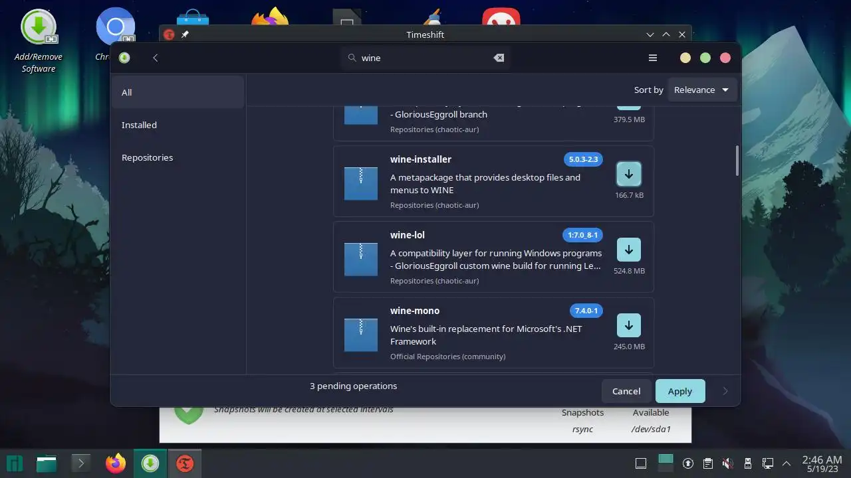Click the back arrow in Pamac header

click(155, 58)
